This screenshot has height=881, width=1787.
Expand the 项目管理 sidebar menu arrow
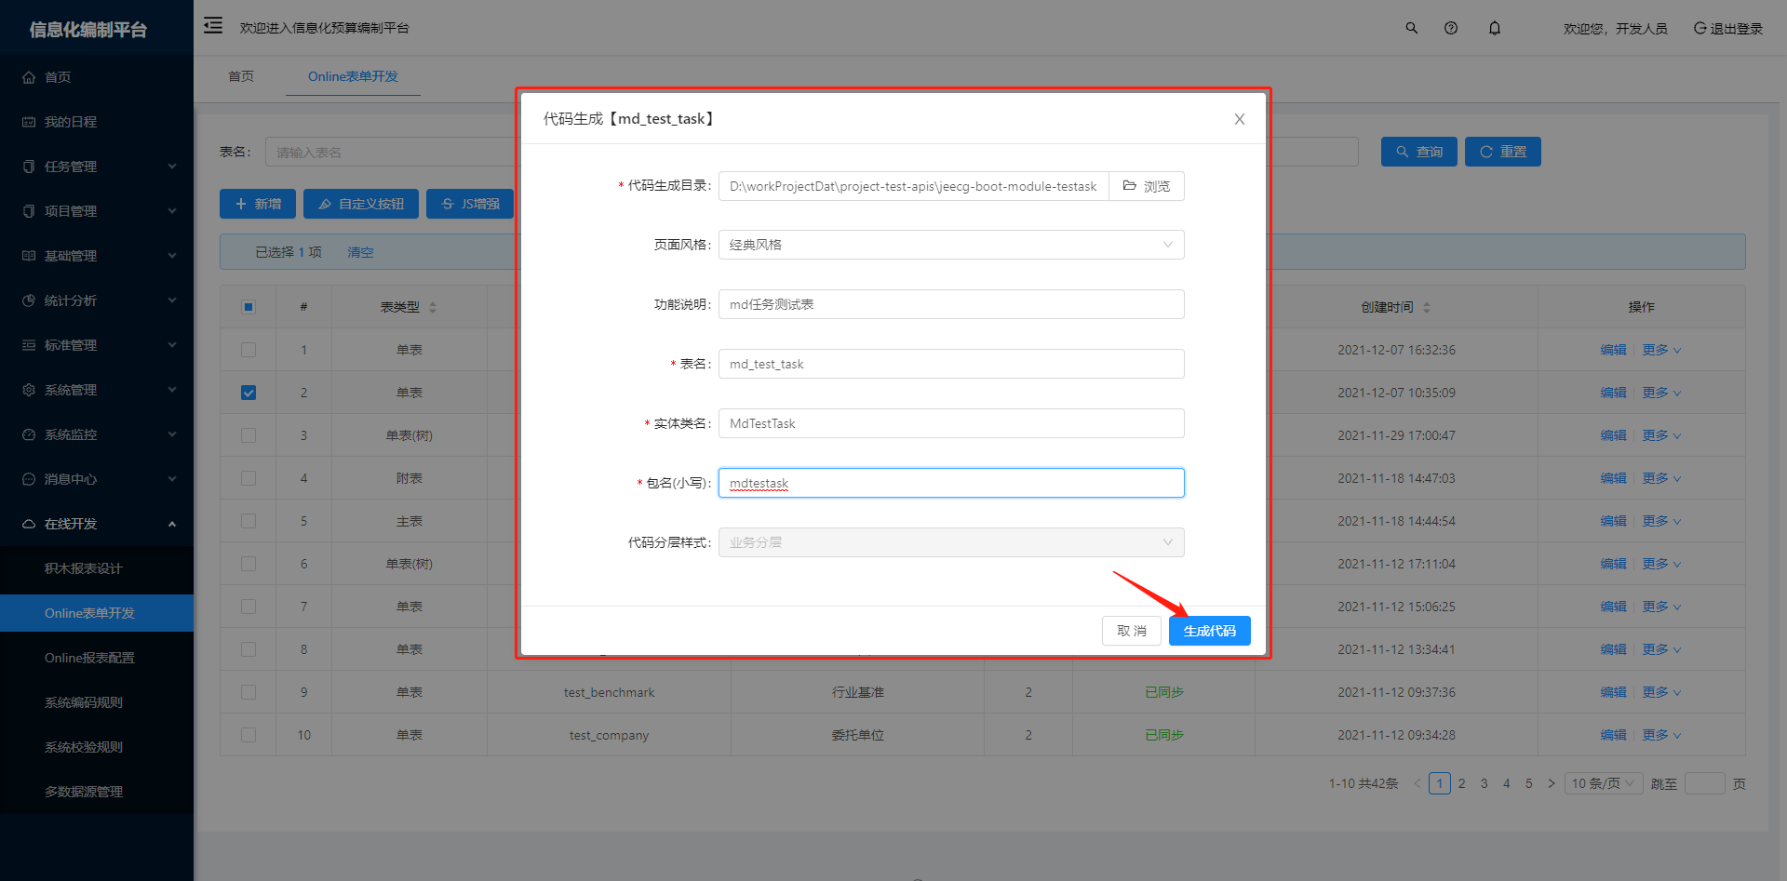coord(172,211)
